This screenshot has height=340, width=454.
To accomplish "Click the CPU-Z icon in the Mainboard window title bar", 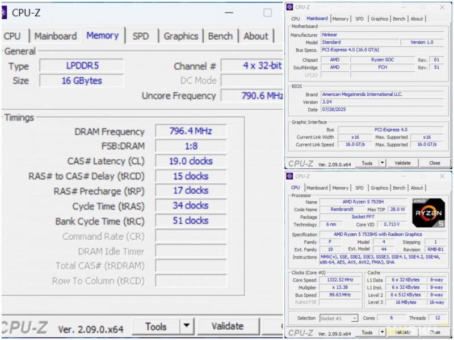I will 290,7.
